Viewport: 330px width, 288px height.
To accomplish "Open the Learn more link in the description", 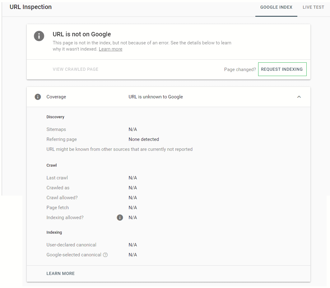I will pos(110,49).
